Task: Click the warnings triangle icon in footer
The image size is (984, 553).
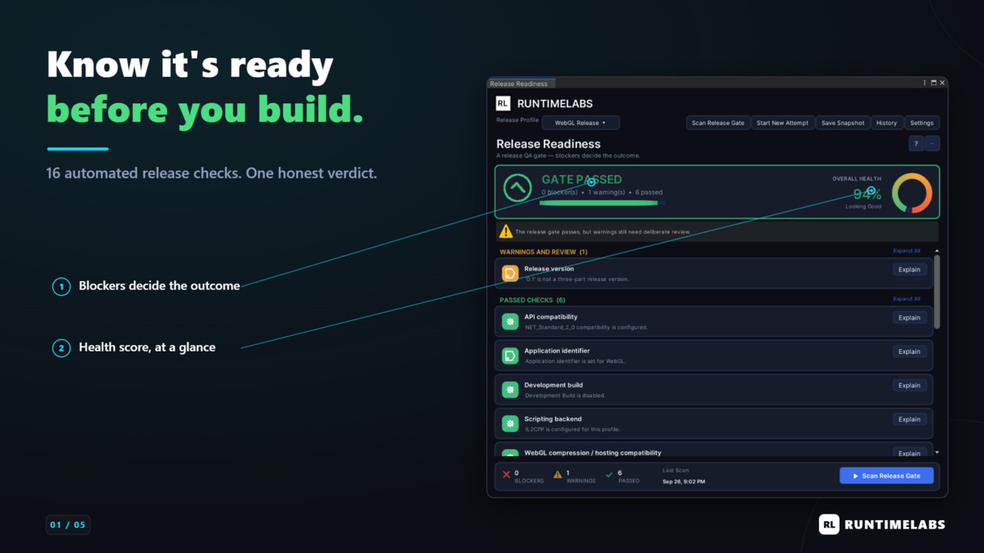Action: (558, 474)
